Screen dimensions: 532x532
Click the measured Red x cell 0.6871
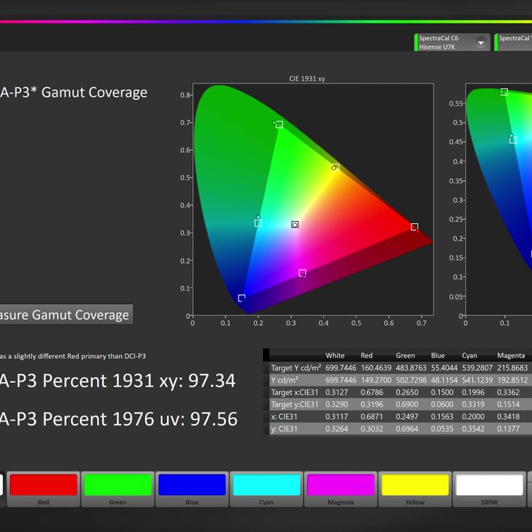coord(372,417)
